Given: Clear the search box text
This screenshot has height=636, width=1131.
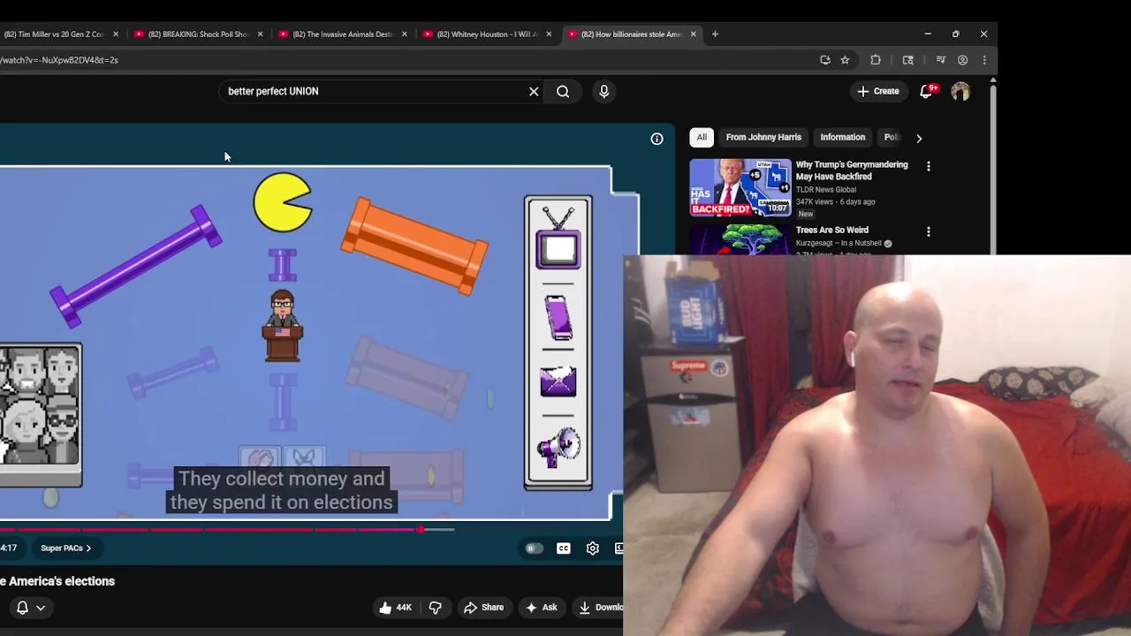Looking at the screenshot, I should [x=534, y=91].
